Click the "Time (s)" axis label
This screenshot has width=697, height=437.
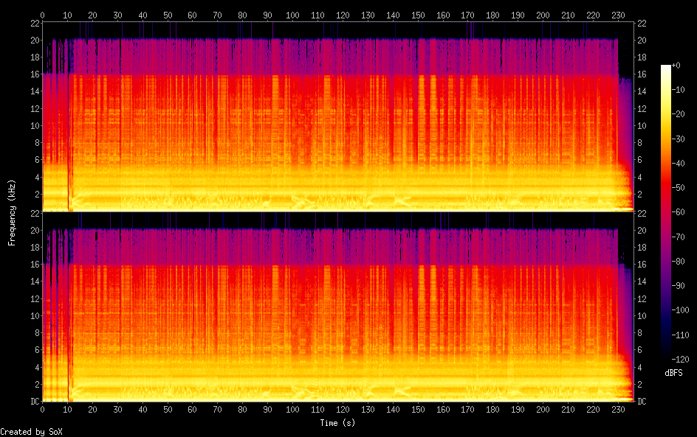click(339, 423)
